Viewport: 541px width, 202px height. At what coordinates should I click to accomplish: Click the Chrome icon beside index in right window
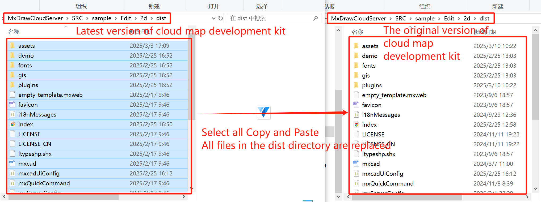[356, 124]
